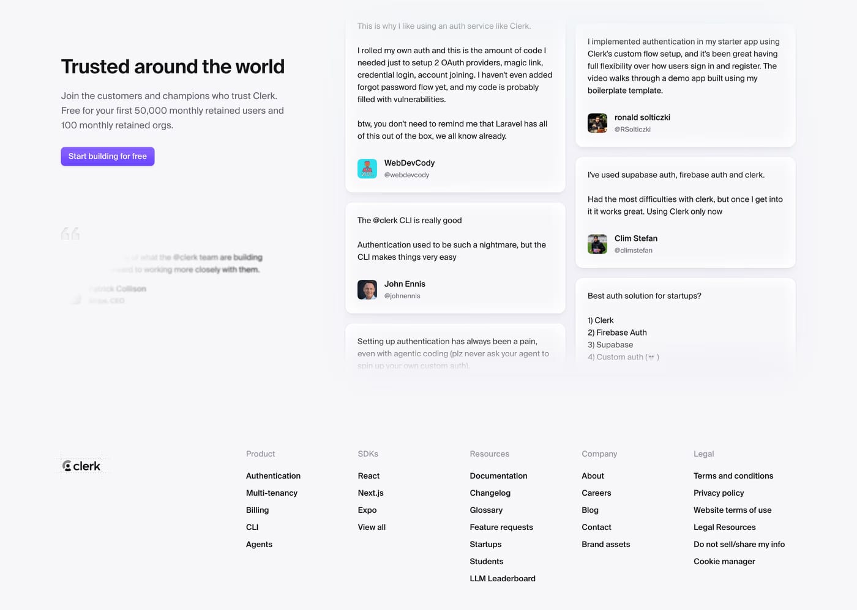Screen dimensions: 857x610
Task: Open the Documentation resource
Action: (x=498, y=476)
